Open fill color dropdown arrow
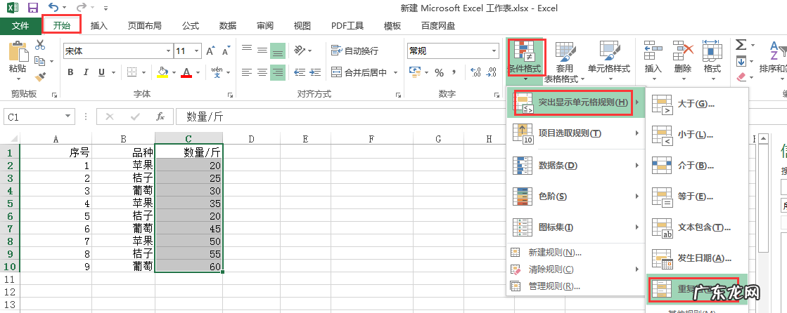Viewport: 787px width, 313px height. 174,72
